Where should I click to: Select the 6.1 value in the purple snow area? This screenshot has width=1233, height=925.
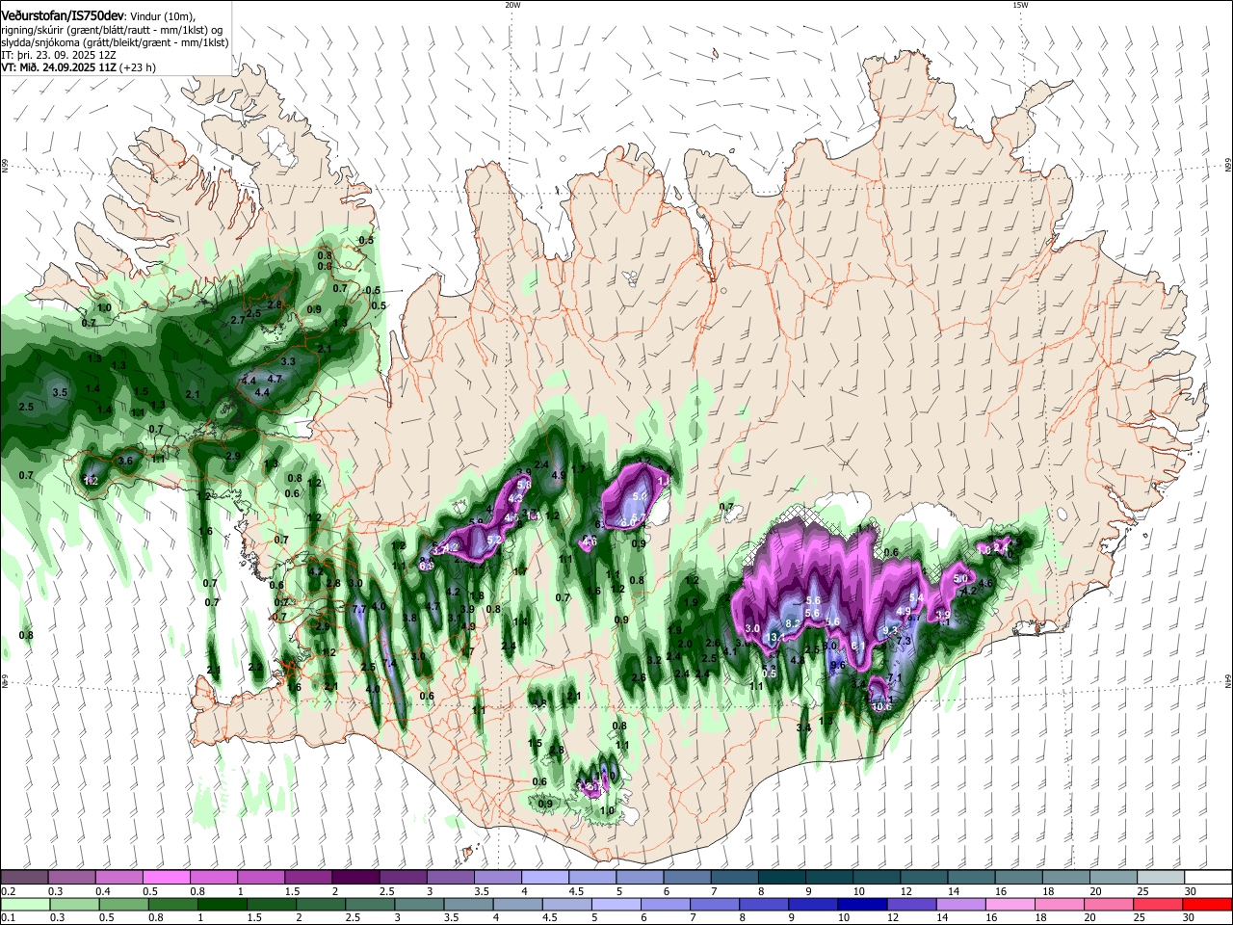(856, 646)
